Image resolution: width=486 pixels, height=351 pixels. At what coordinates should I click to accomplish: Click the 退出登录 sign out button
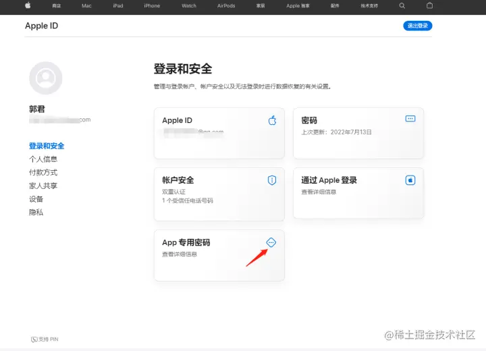tap(418, 26)
